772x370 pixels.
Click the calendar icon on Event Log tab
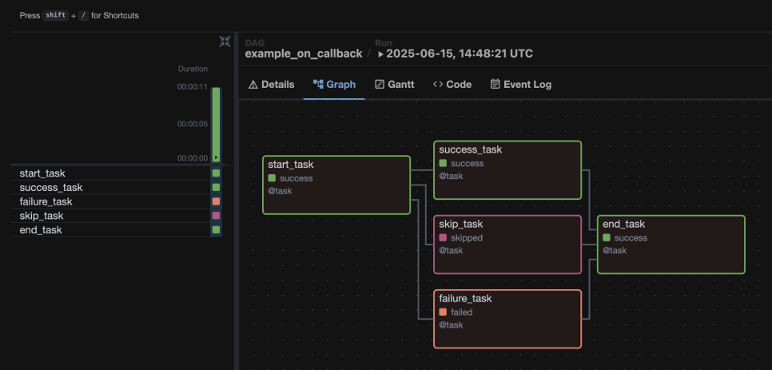coord(495,84)
